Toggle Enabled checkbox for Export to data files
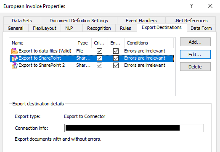This screenshot has height=152, width=220. pos(116,51)
